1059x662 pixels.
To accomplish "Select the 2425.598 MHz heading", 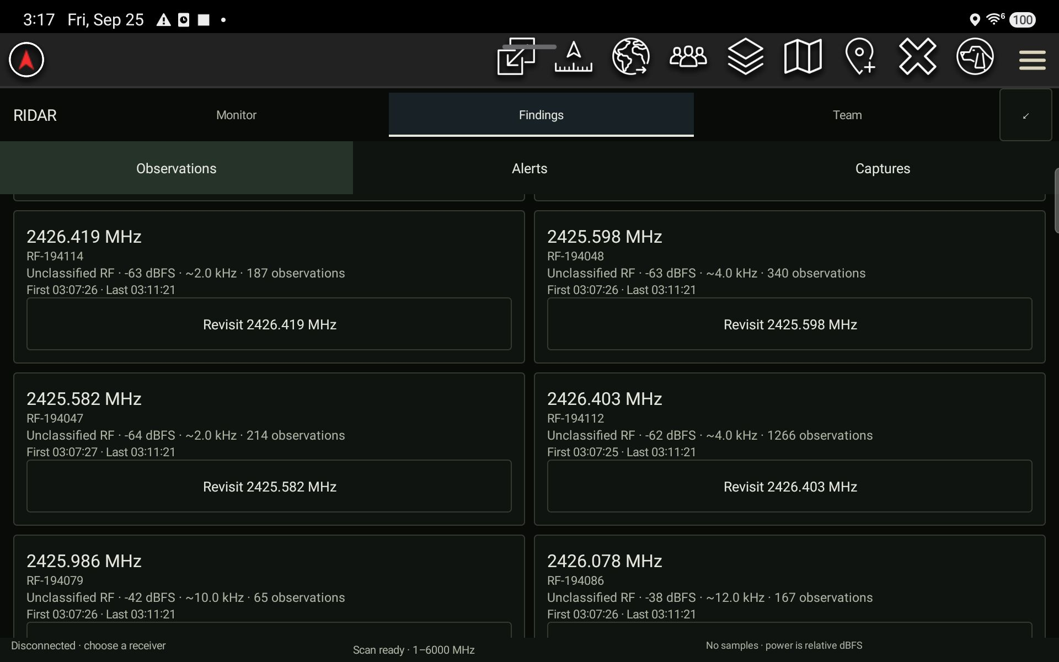I will pyautogui.click(x=605, y=237).
